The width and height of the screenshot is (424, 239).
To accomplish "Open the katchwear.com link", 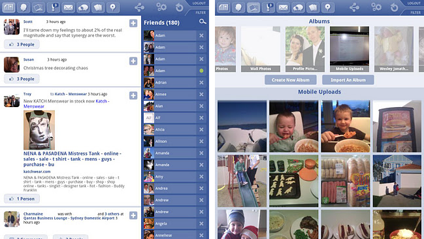I will [37, 171].
